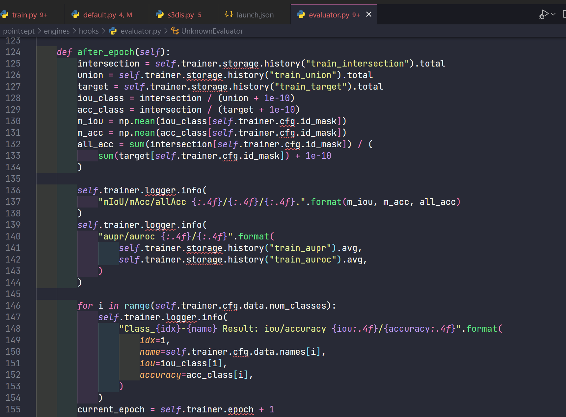Click engines in the breadcrumb
Screen dimensions: 566x417
(57, 31)
